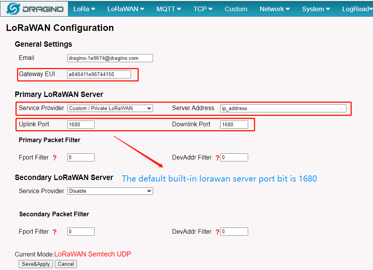Click the Downlink Port field
The height and width of the screenshot is (270, 373).
(x=234, y=124)
